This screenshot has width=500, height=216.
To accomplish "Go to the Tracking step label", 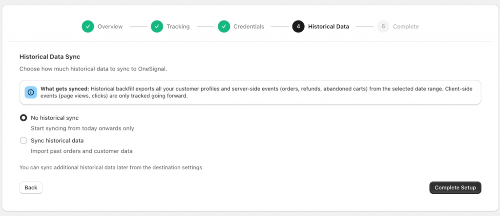I will coord(178,27).
